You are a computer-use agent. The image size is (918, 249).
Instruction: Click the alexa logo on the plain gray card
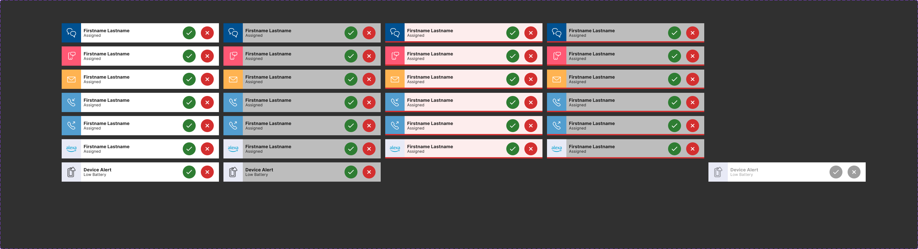233,149
